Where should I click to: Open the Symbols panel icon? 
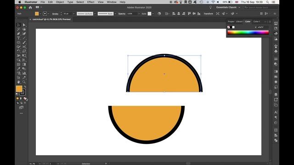click(x=276, y=51)
